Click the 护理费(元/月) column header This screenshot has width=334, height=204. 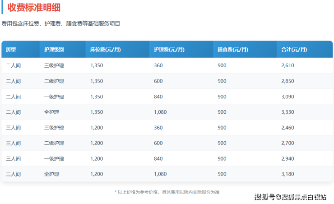click(x=169, y=49)
